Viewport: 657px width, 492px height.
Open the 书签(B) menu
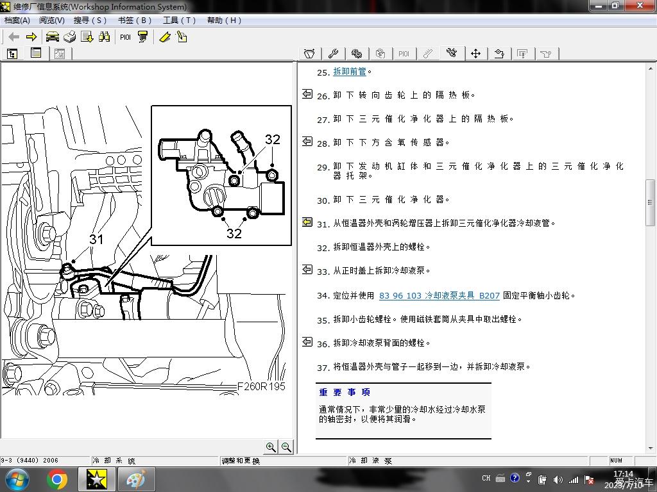pos(135,20)
